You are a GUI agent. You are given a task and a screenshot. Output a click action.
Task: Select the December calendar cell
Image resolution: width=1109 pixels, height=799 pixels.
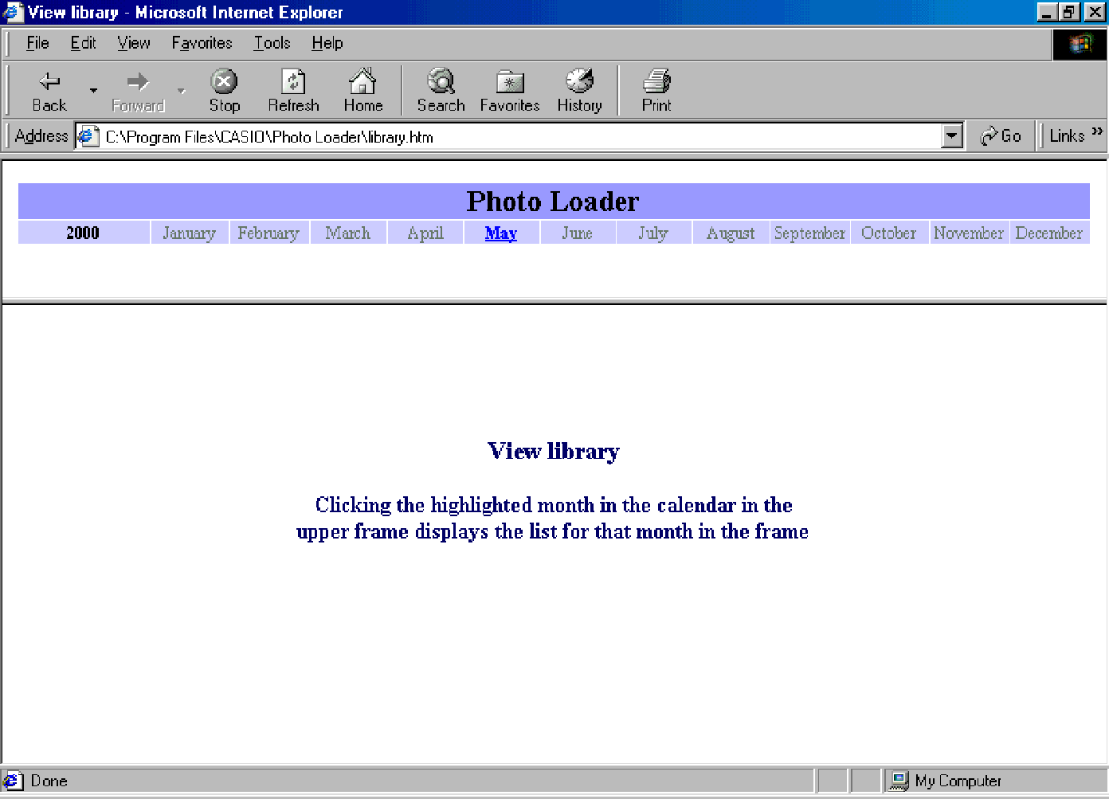pyautogui.click(x=1049, y=233)
